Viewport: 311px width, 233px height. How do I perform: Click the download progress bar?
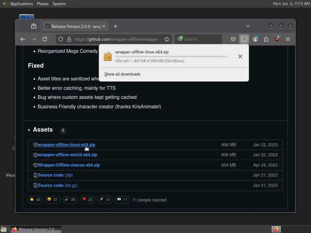(172, 56)
